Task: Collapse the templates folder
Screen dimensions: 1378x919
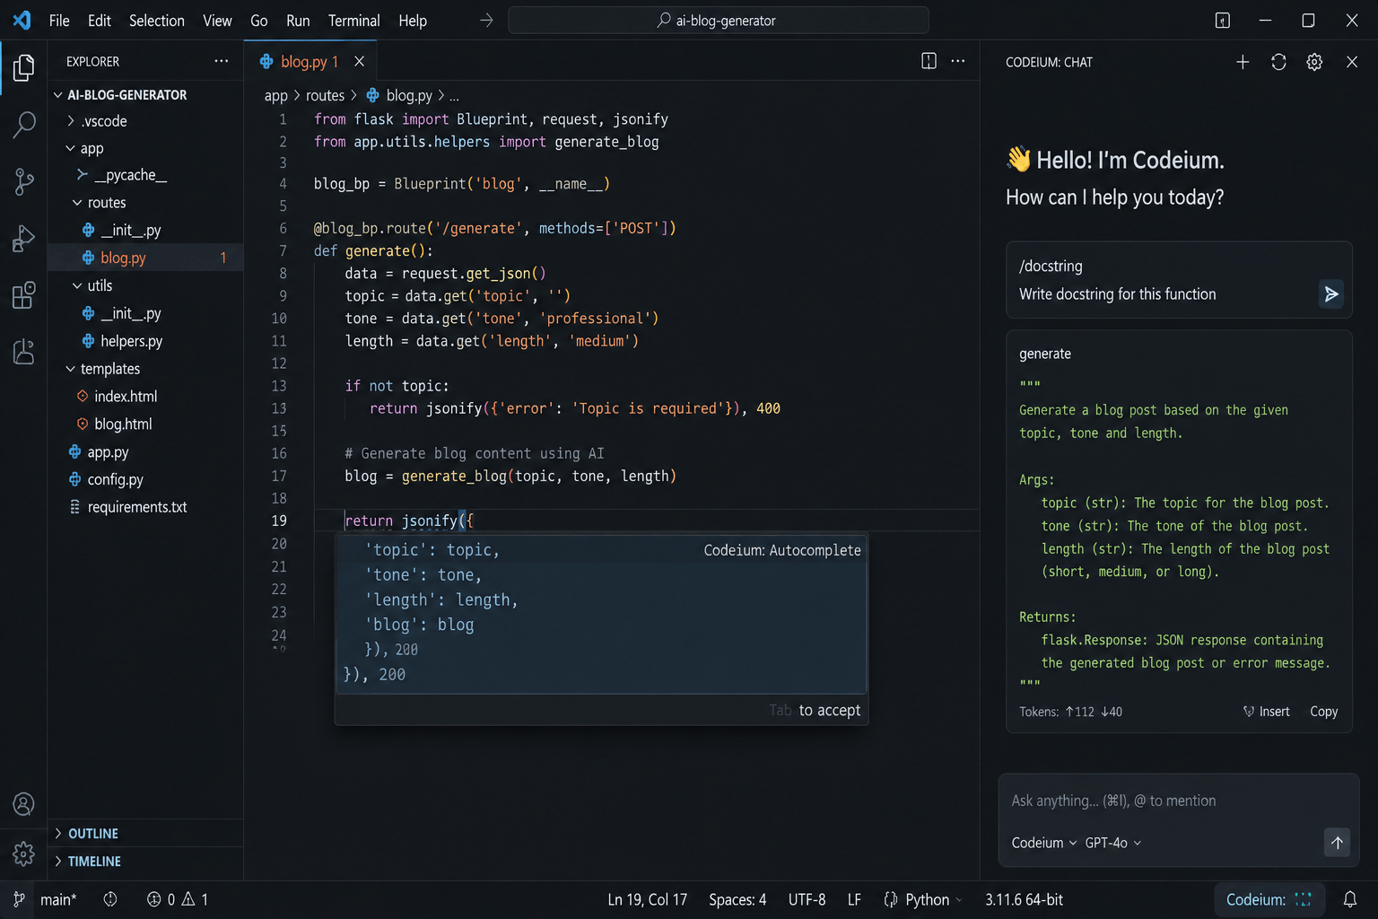Action: [x=71, y=369]
